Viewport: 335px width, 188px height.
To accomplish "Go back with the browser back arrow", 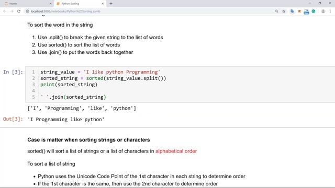I will pyautogui.click(x=5, y=11).
